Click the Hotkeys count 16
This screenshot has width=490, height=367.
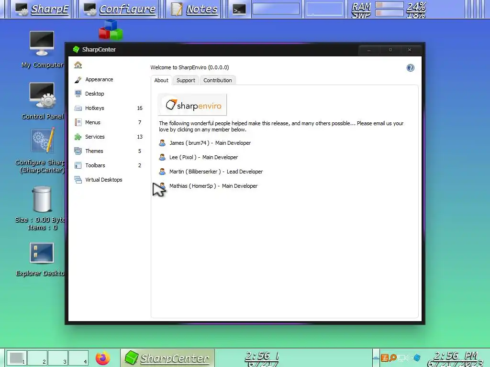point(140,108)
